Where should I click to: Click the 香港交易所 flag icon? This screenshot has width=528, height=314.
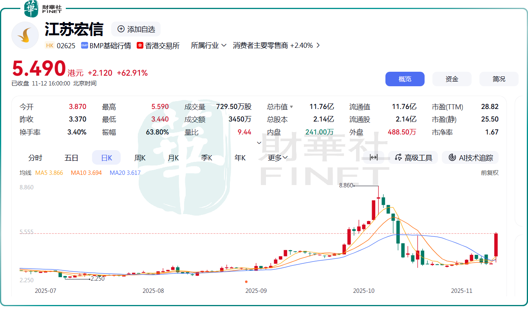click(x=140, y=45)
